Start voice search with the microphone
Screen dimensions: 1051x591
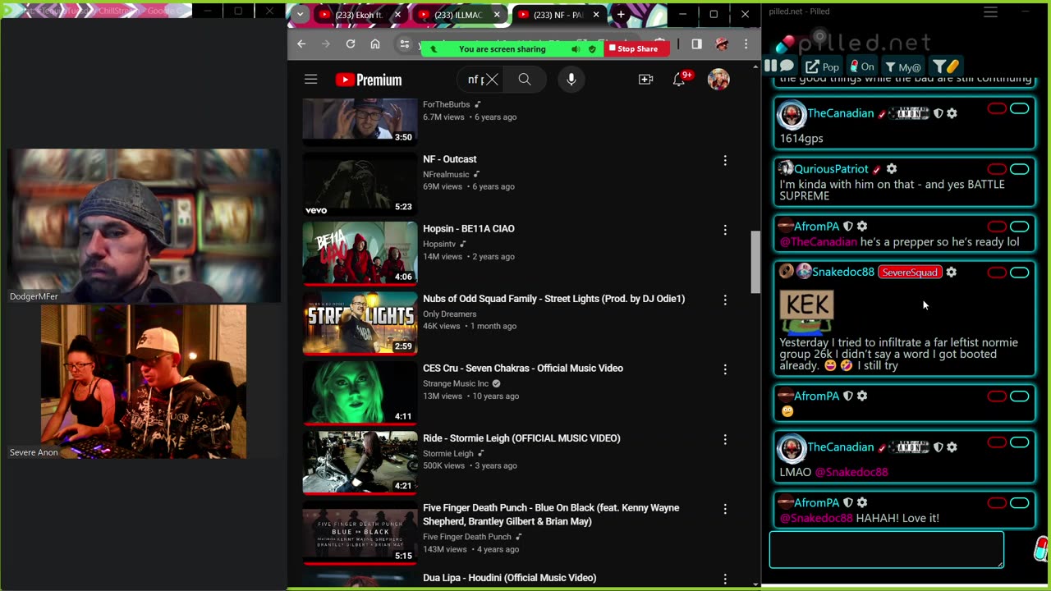click(571, 80)
